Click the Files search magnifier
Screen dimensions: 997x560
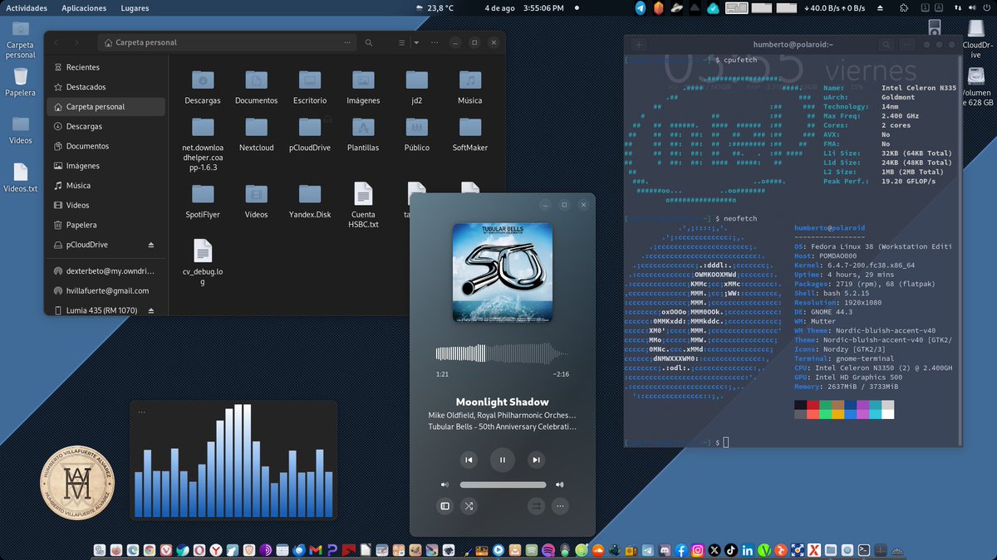369,42
